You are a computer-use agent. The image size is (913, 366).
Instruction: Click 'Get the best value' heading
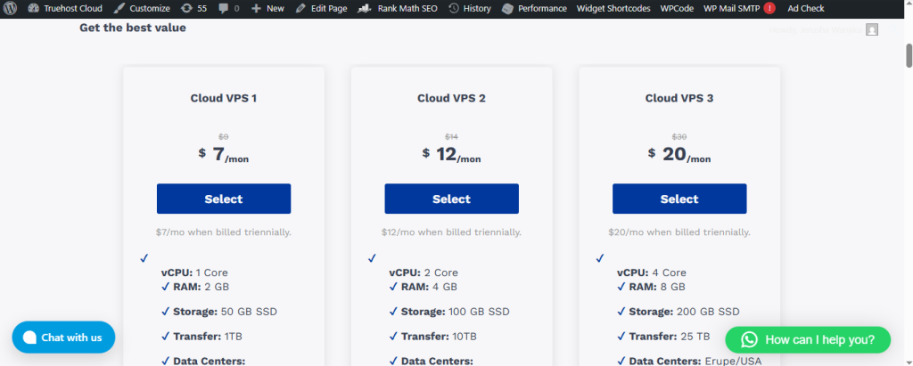133,28
